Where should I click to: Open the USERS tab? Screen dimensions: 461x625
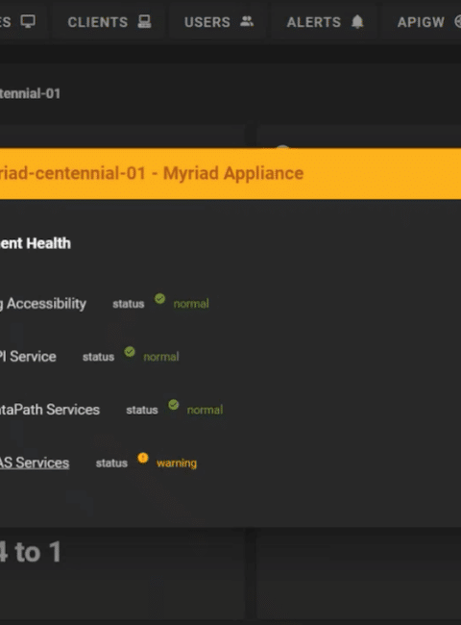tap(218, 22)
